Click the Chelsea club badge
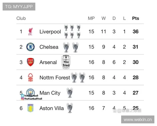 click(x=30, y=47)
